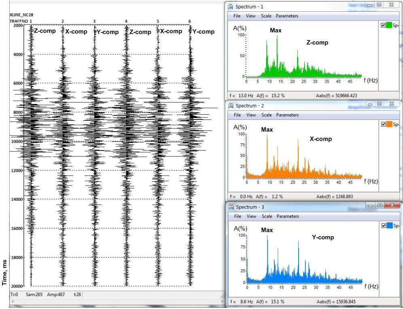Toggle the green Z-comp spectrum checkbox
Image resolution: width=403 pixels, height=309 pixels.
[x=383, y=25]
